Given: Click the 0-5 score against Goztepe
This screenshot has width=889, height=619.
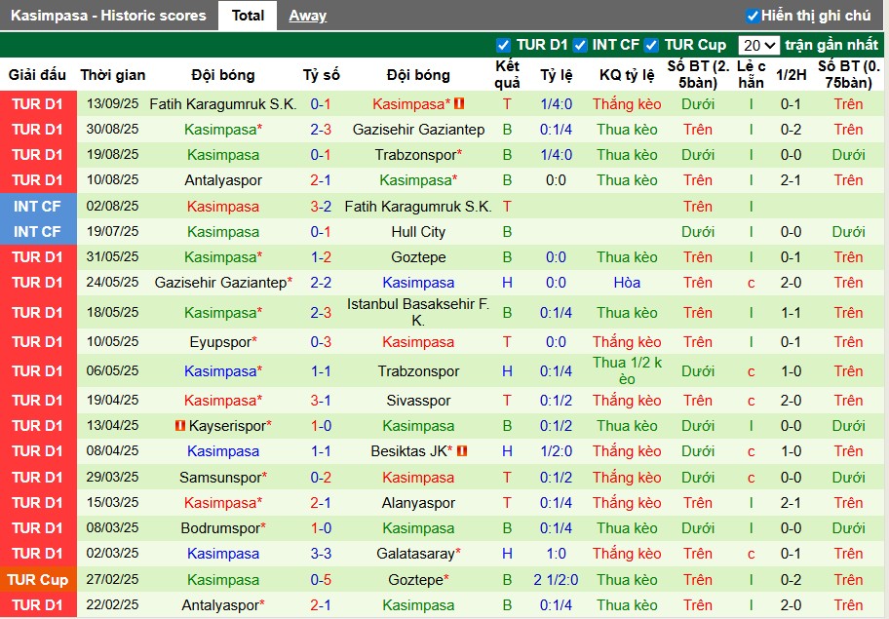Looking at the screenshot, I should (321, 580).
